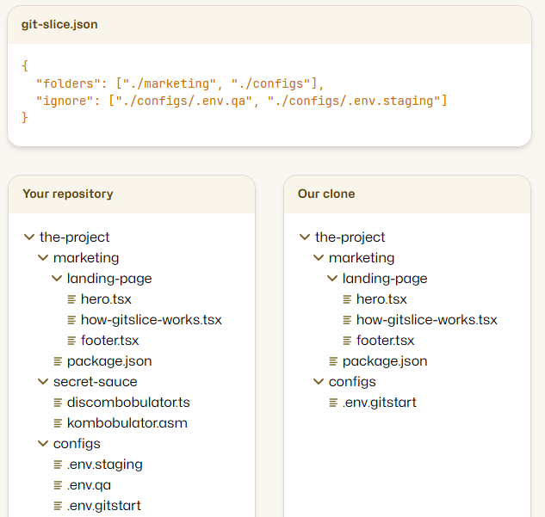This screenshot has height=517, width=545.
Task: Click the git-slice.json header title
Action: pos(59,24)
